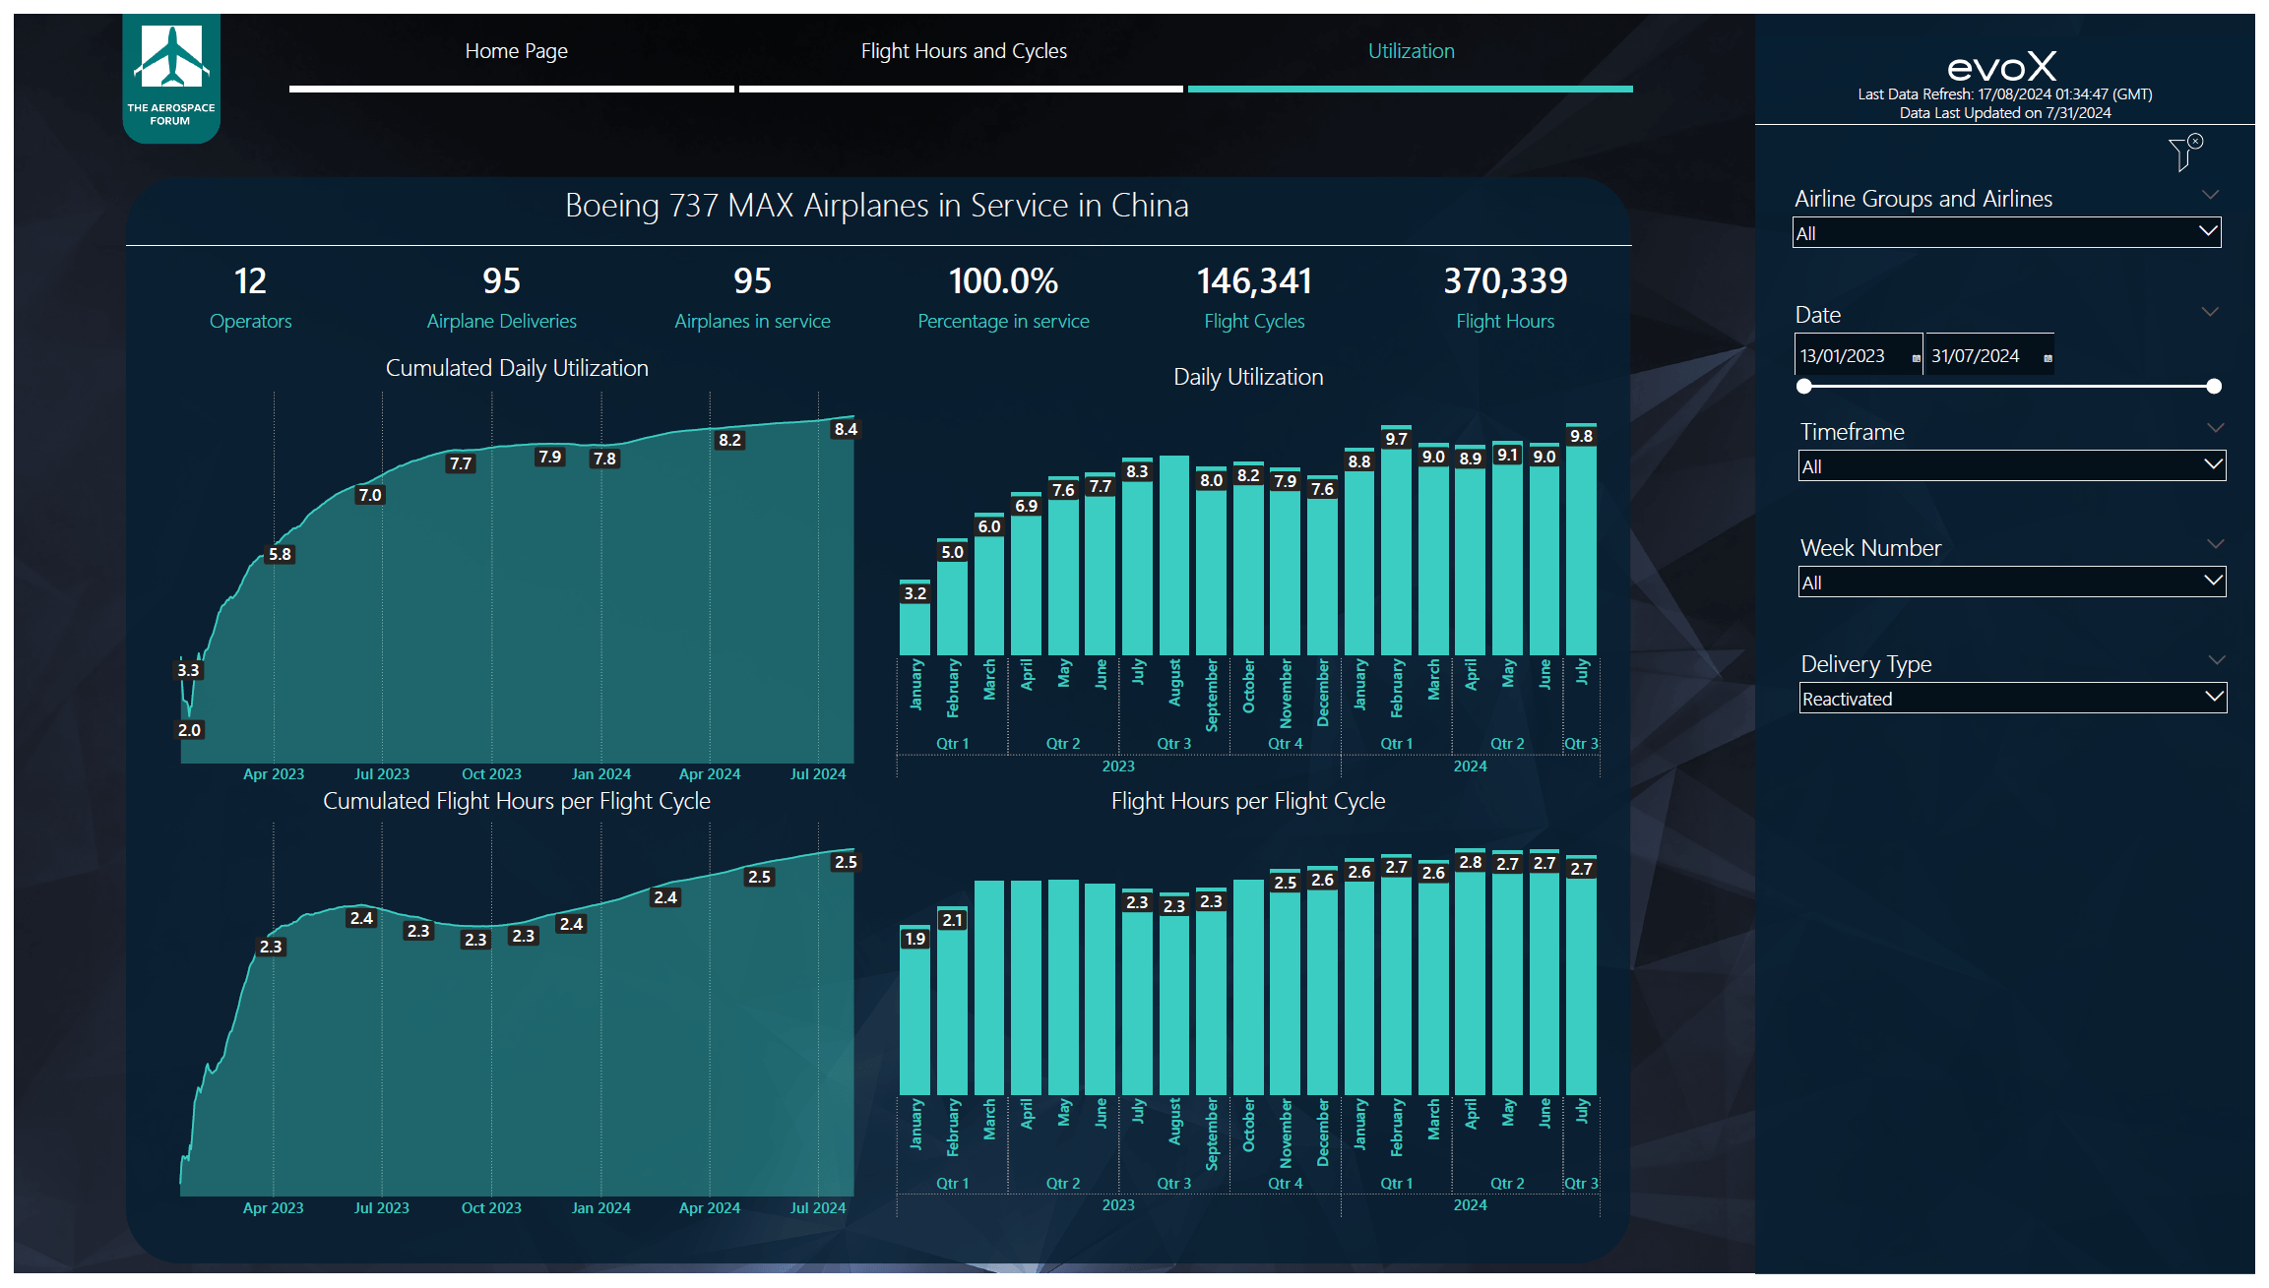
Task: Open the start date calendar picker icon
Action: point(1916,358)
